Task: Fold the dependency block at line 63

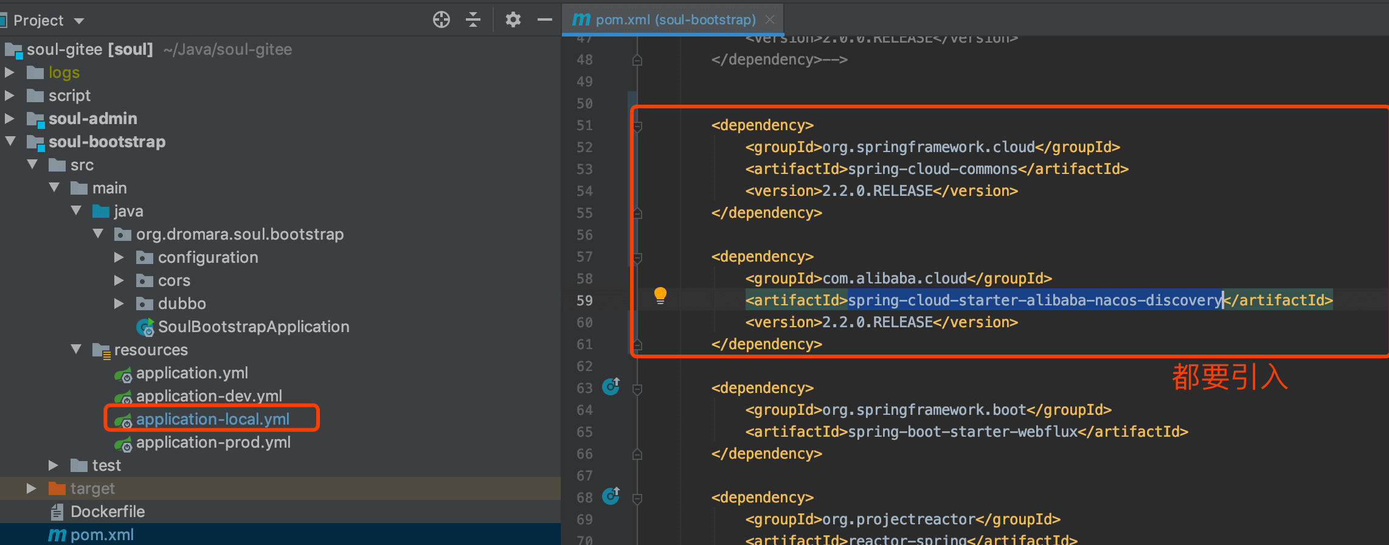Action: (637, 389)
